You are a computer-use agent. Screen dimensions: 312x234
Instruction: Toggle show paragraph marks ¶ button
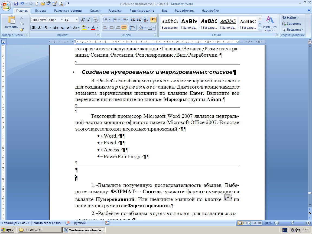153,20
